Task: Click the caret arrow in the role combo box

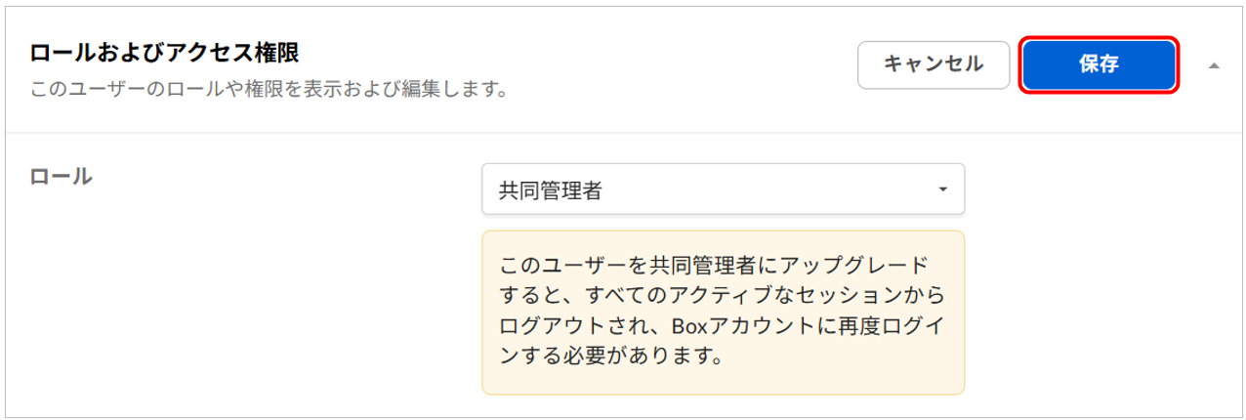Action: (942, 189)
